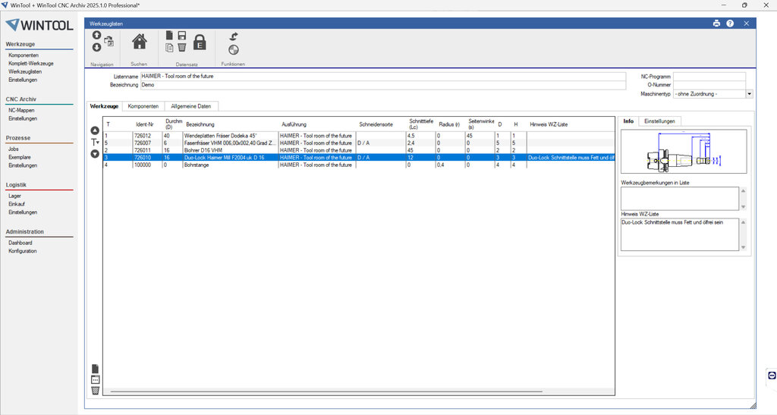Viewport: 777px width, 415px height.
Task: Add new tool row with page icon
Action: click(x=95, y=369)
